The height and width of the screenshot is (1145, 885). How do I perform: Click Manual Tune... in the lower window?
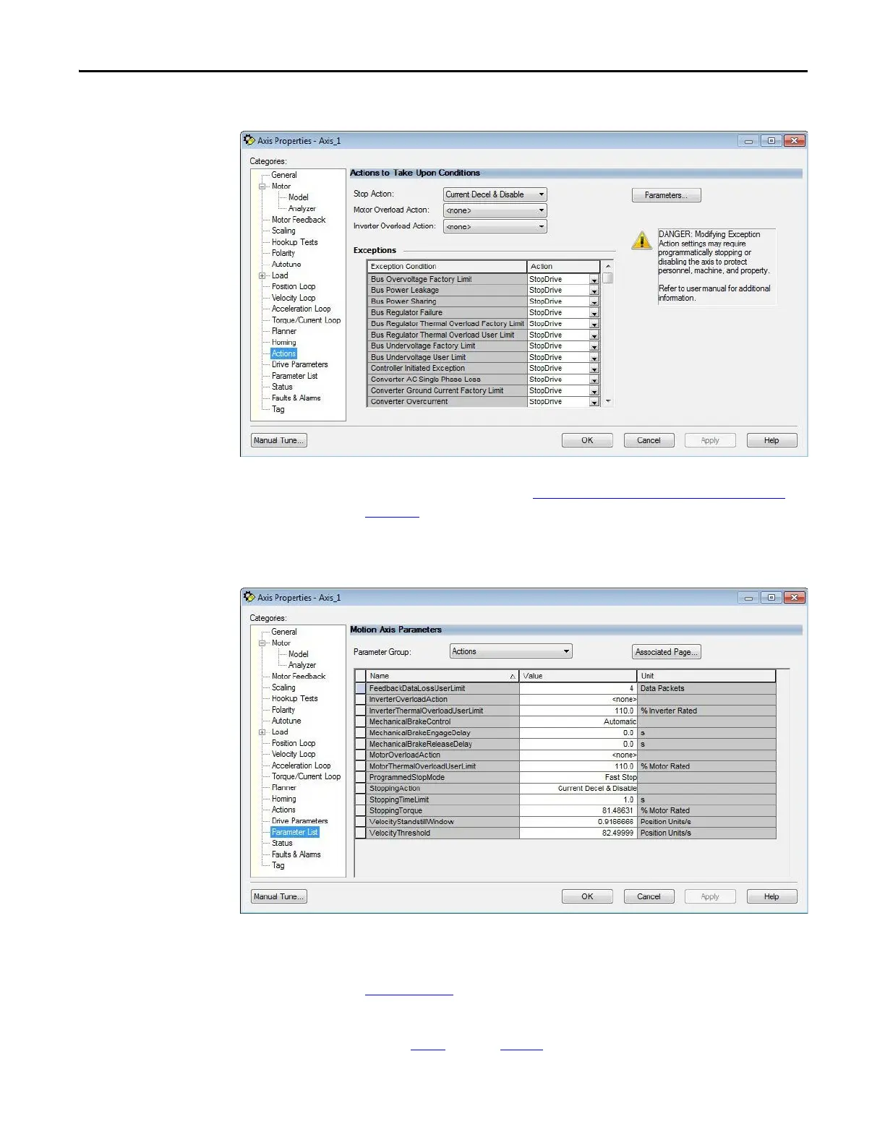coord(279,896)
